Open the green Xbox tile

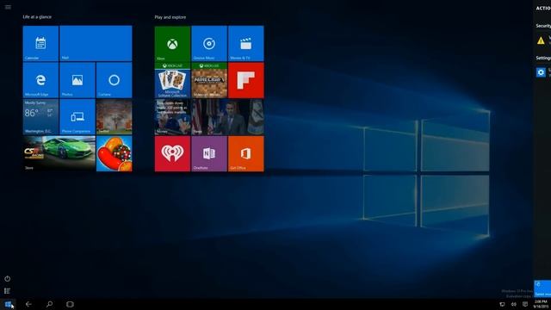point(172,44)
